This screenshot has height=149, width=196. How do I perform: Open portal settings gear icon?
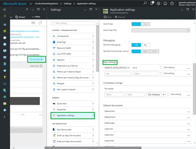(x=159, y=3)
